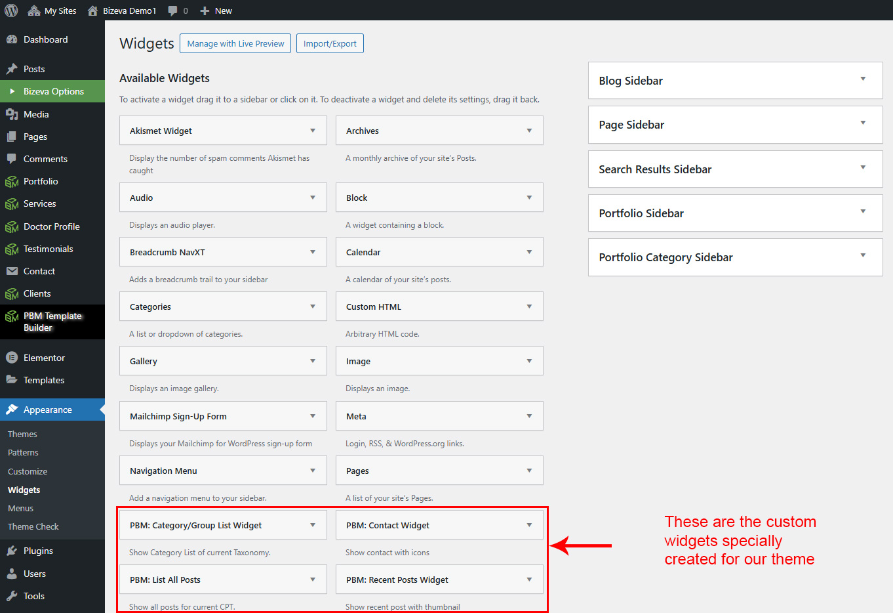Viewport: 893px width, 613px height.
Task: Click the Contact envelope icon
Action: [12, 271]
